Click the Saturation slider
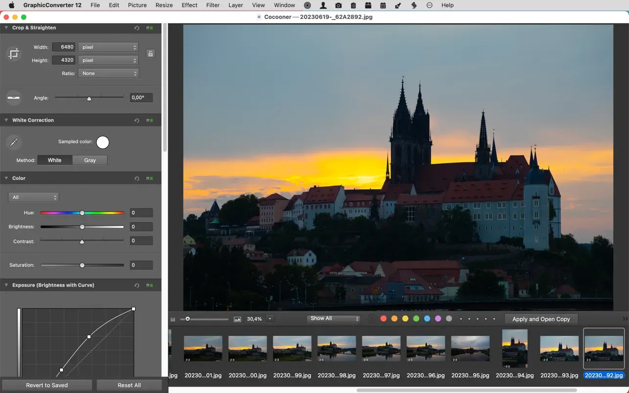The height and width of the screenshot is (393, 629). tap(82, 265)
